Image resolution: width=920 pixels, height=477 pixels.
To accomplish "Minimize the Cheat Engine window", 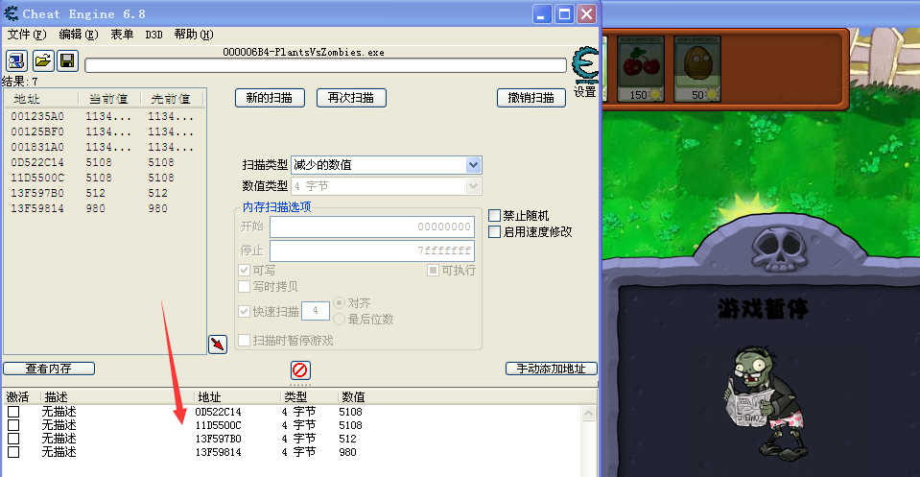I will coord(542,14).
